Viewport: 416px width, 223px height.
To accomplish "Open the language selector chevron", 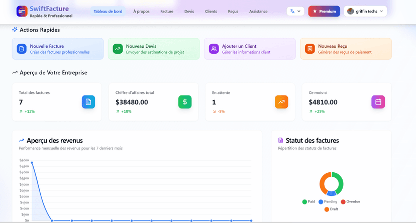I will coord(299,11).
